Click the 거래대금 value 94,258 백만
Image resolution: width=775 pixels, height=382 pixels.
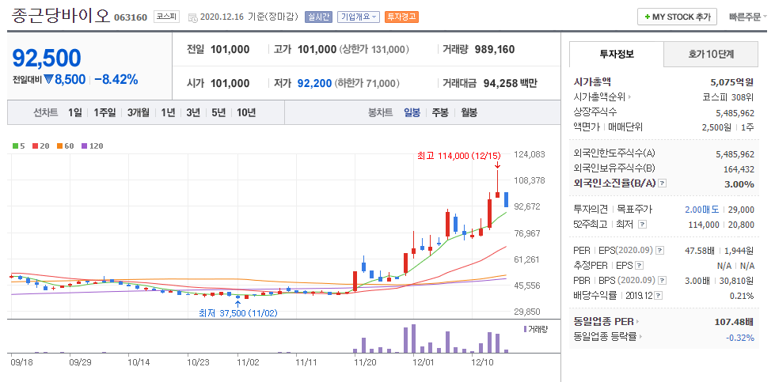(508, 83)
